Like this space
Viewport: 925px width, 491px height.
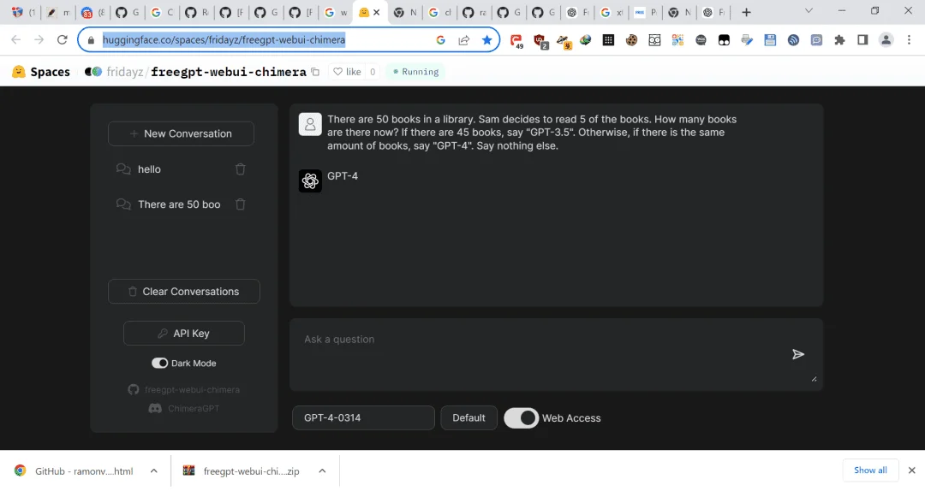pyautogui.click(x=347, y=72)
